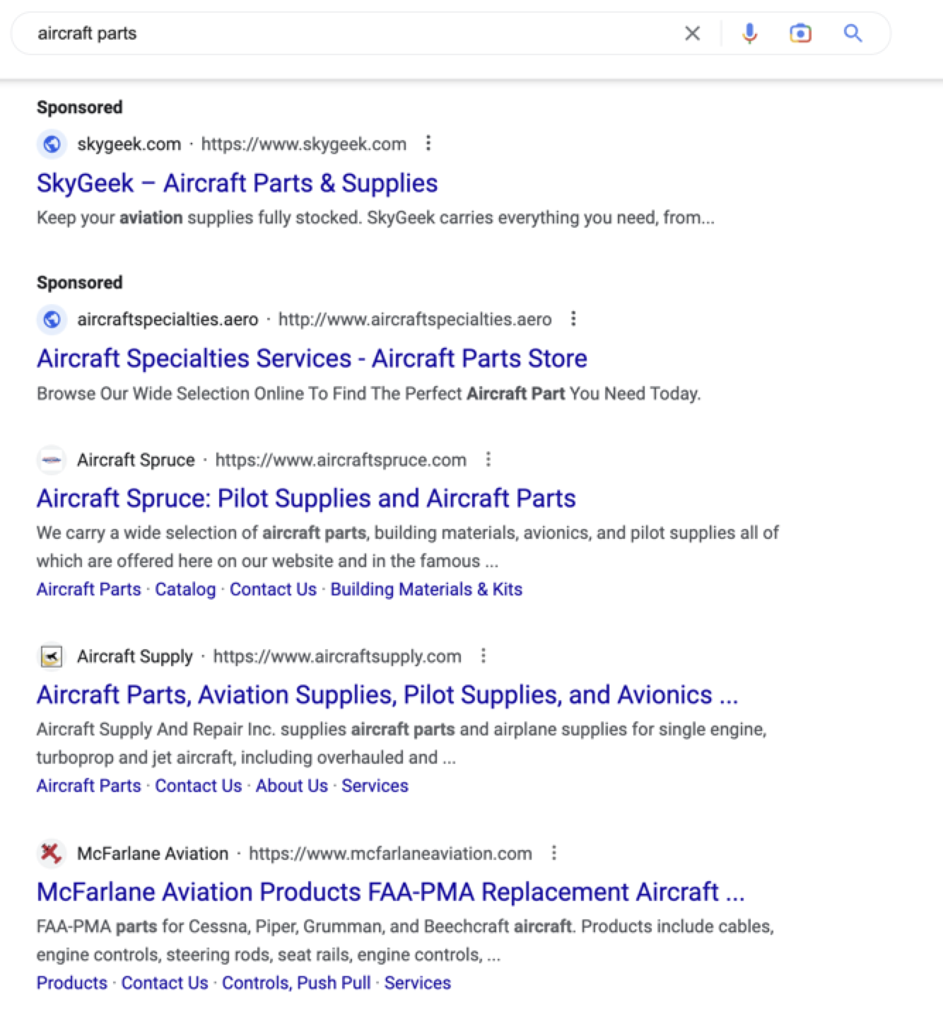
Task: Open Aircraft Spruce: Pilot Supplies and Aircraft Parts
Action: coord(306,499)
